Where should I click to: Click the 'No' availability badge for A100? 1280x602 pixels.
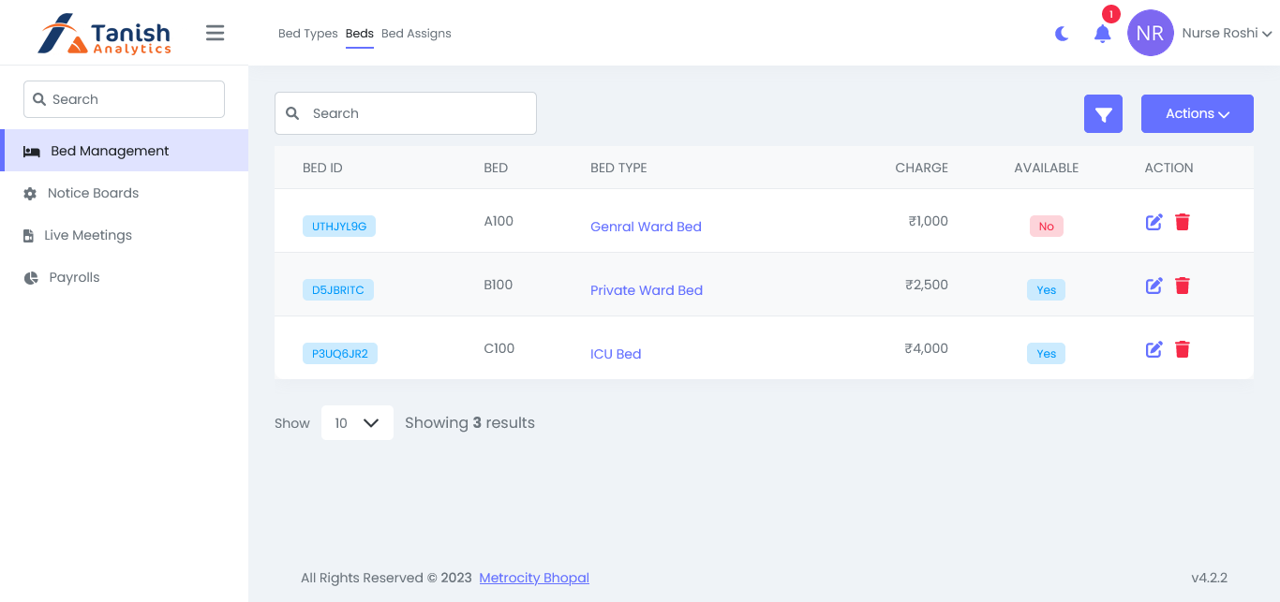(x=1046, y=226)
